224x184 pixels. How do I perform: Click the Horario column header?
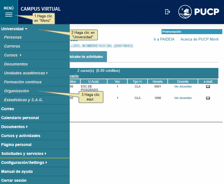click(x=158, y=82)
